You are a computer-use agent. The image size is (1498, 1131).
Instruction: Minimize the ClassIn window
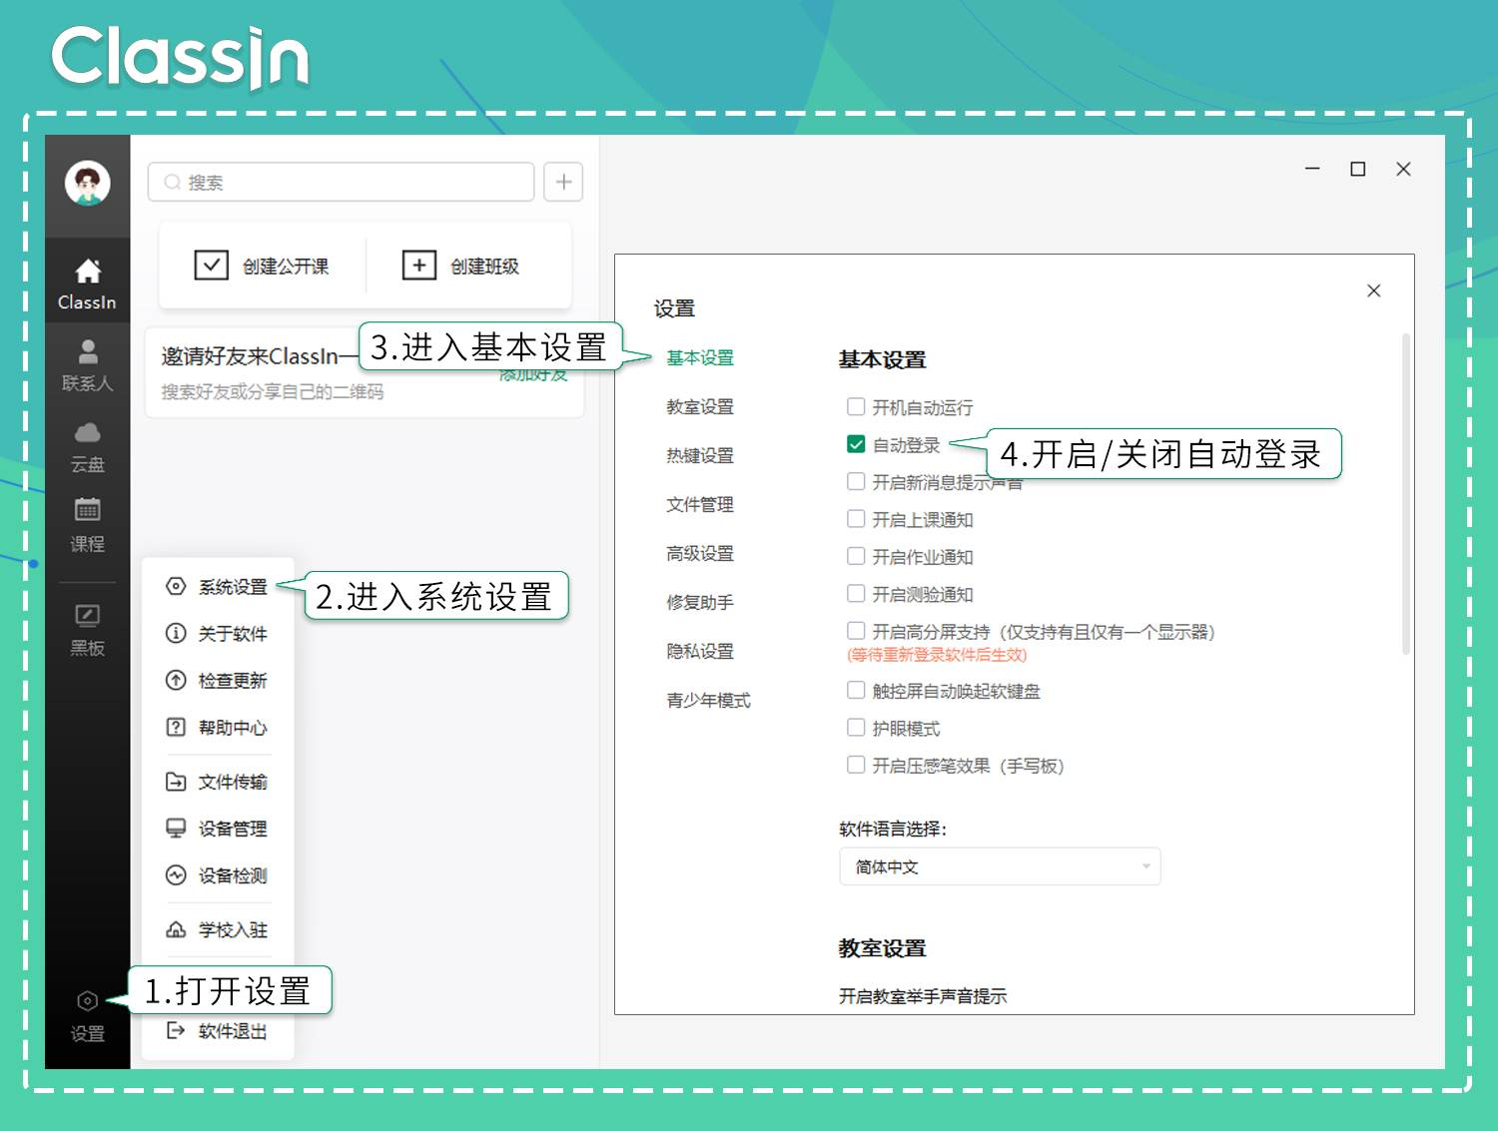(x=1312, y=169)
